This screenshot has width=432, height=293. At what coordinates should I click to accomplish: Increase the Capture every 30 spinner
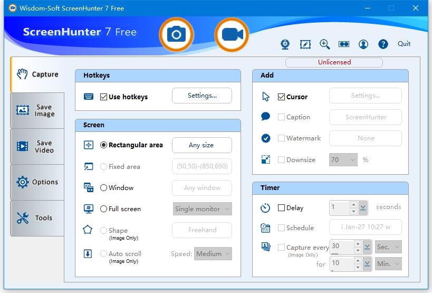[358, 244]
